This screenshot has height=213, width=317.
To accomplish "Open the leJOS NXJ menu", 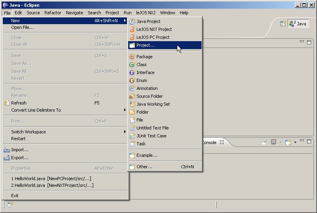I will tap(146, 13).
